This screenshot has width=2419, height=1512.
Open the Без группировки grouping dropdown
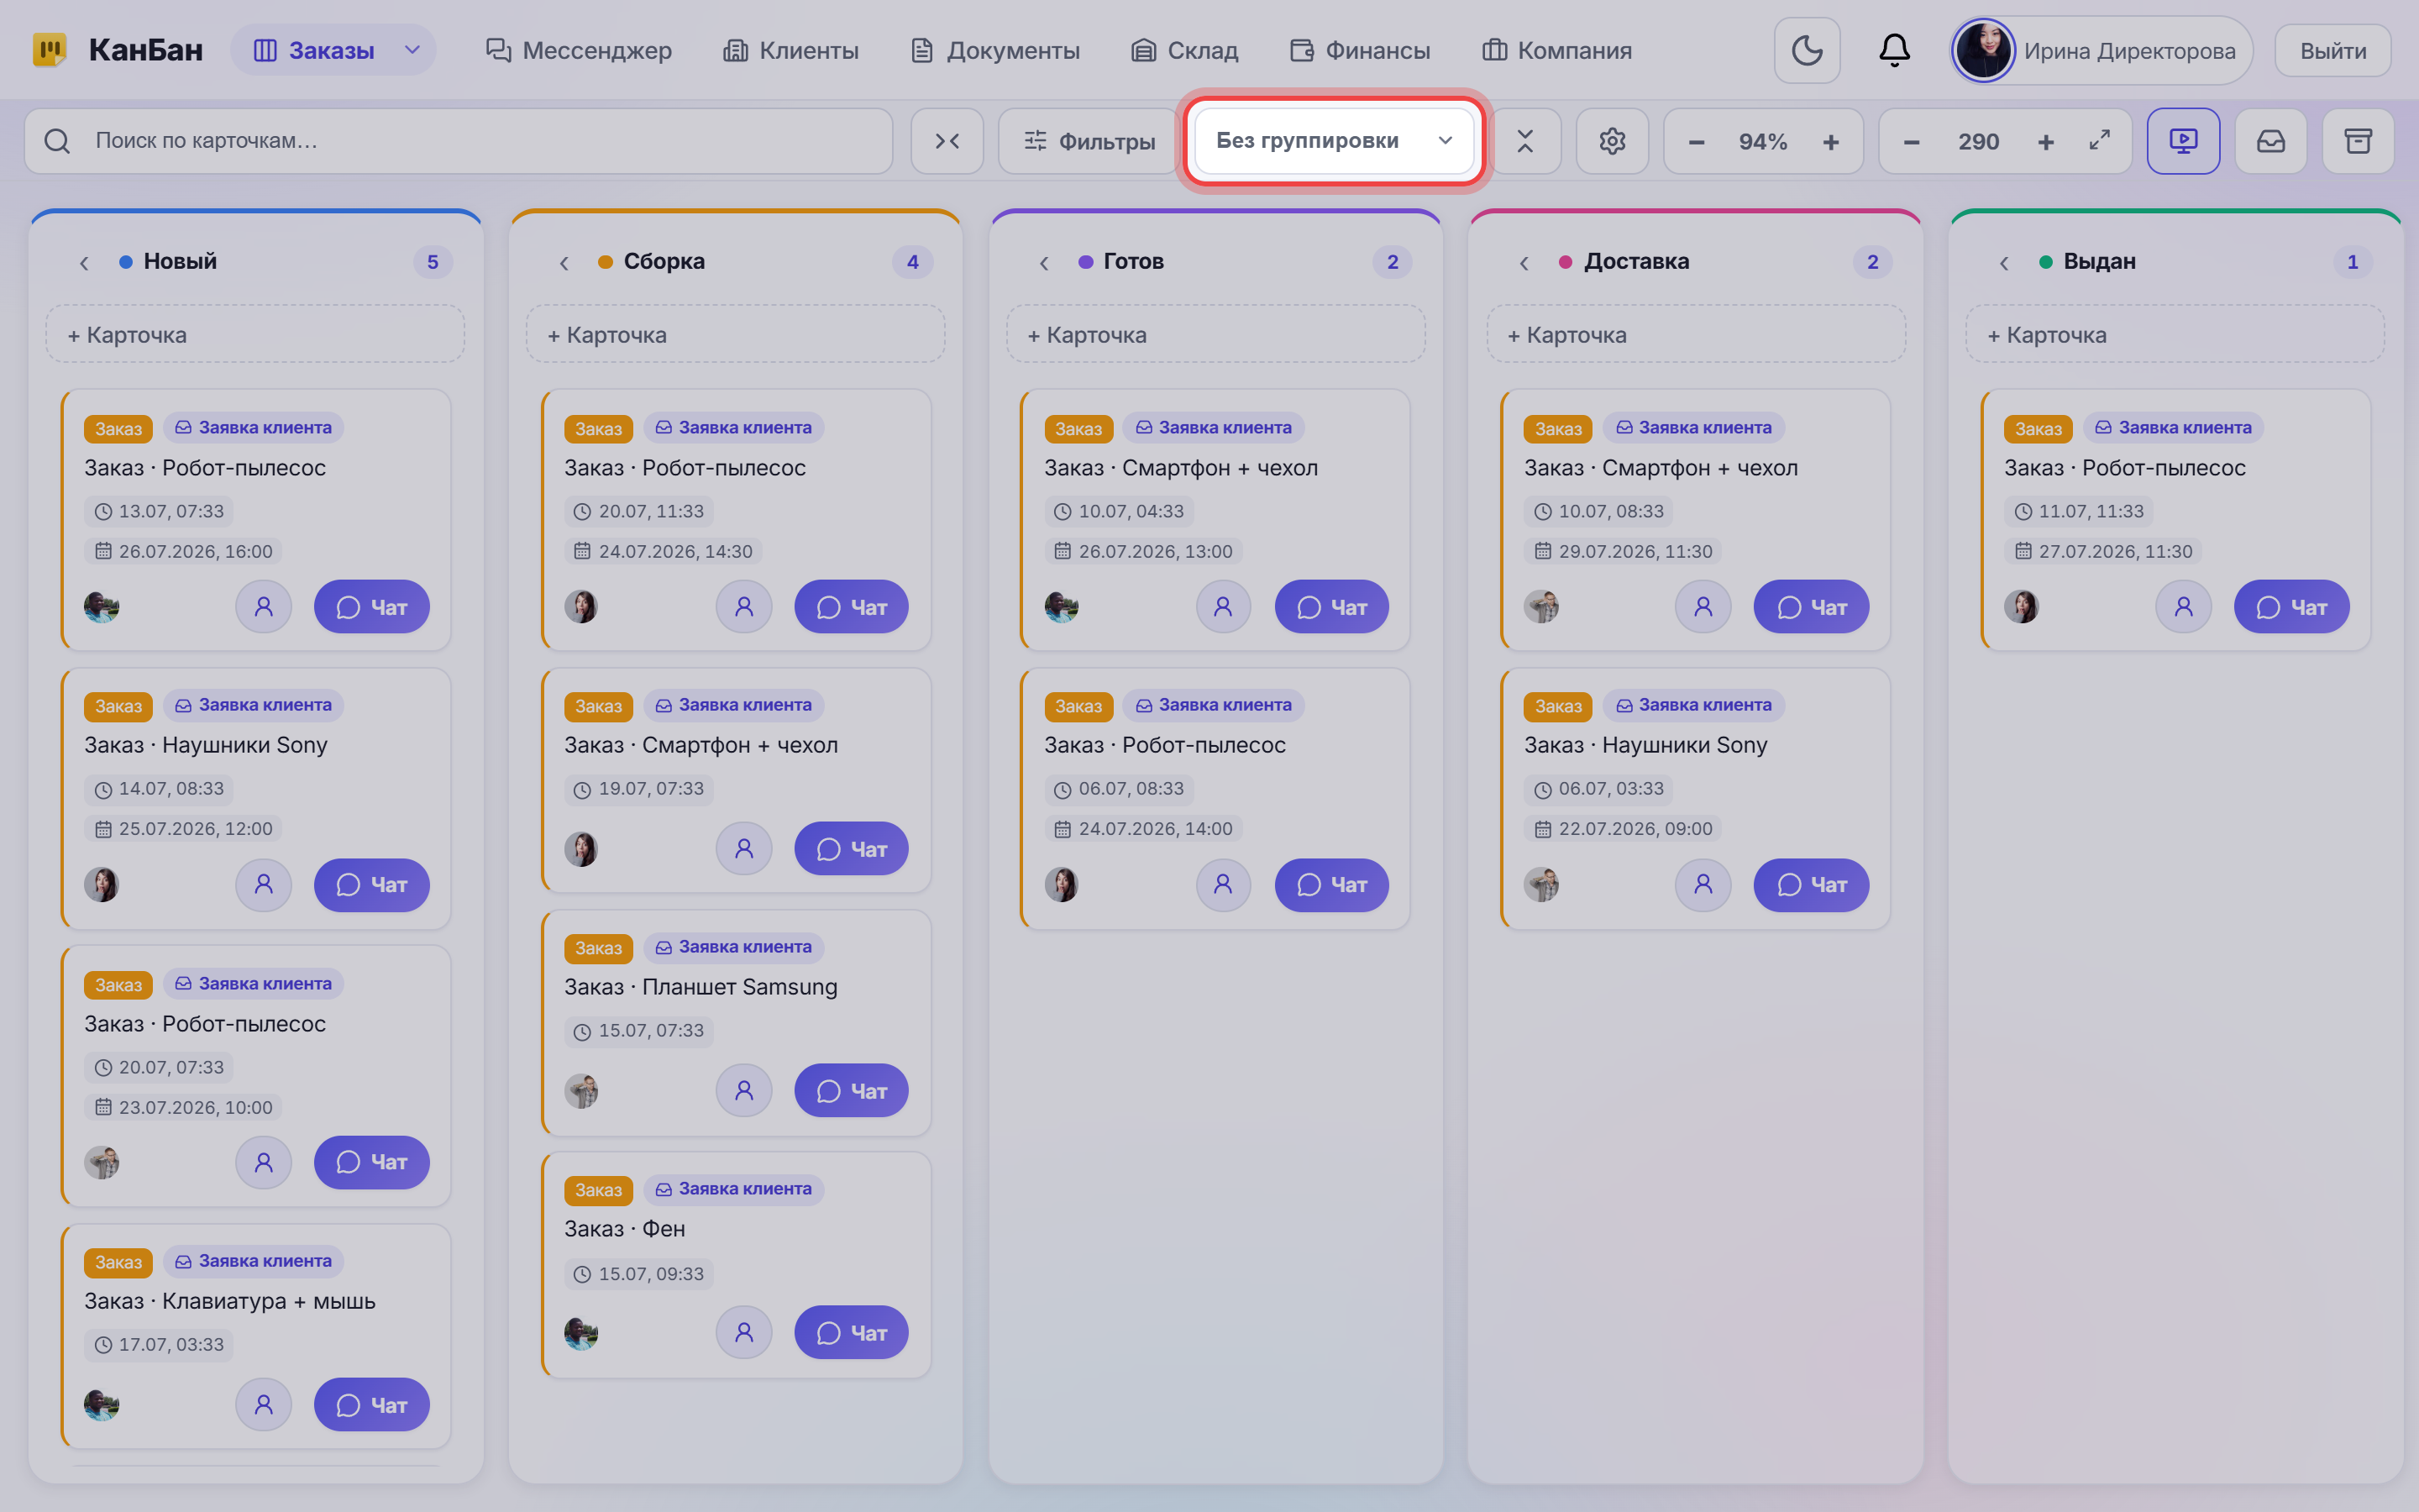pos(1334,141)
